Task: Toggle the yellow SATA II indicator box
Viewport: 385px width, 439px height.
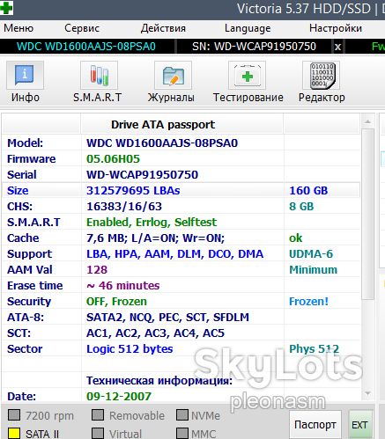Action: pos(14,433)
